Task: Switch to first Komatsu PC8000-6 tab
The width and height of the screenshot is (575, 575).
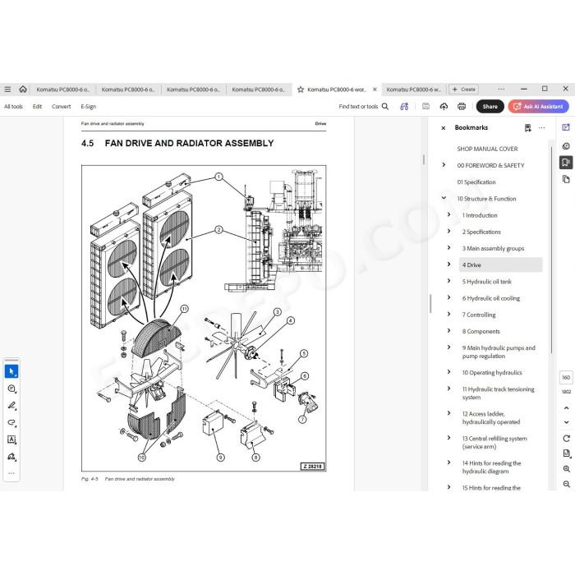Action: tap(62, 89)
